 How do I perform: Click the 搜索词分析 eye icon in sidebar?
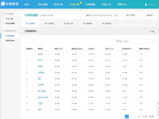3,31
